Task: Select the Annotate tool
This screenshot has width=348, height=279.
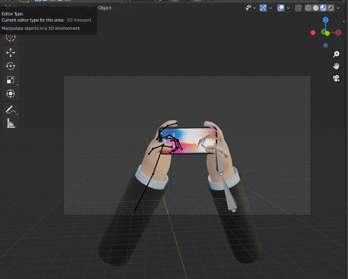Action: (11, 109)
